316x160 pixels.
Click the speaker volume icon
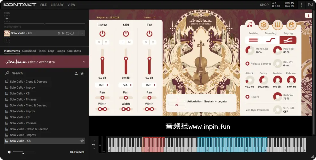(x=9, y=152)
